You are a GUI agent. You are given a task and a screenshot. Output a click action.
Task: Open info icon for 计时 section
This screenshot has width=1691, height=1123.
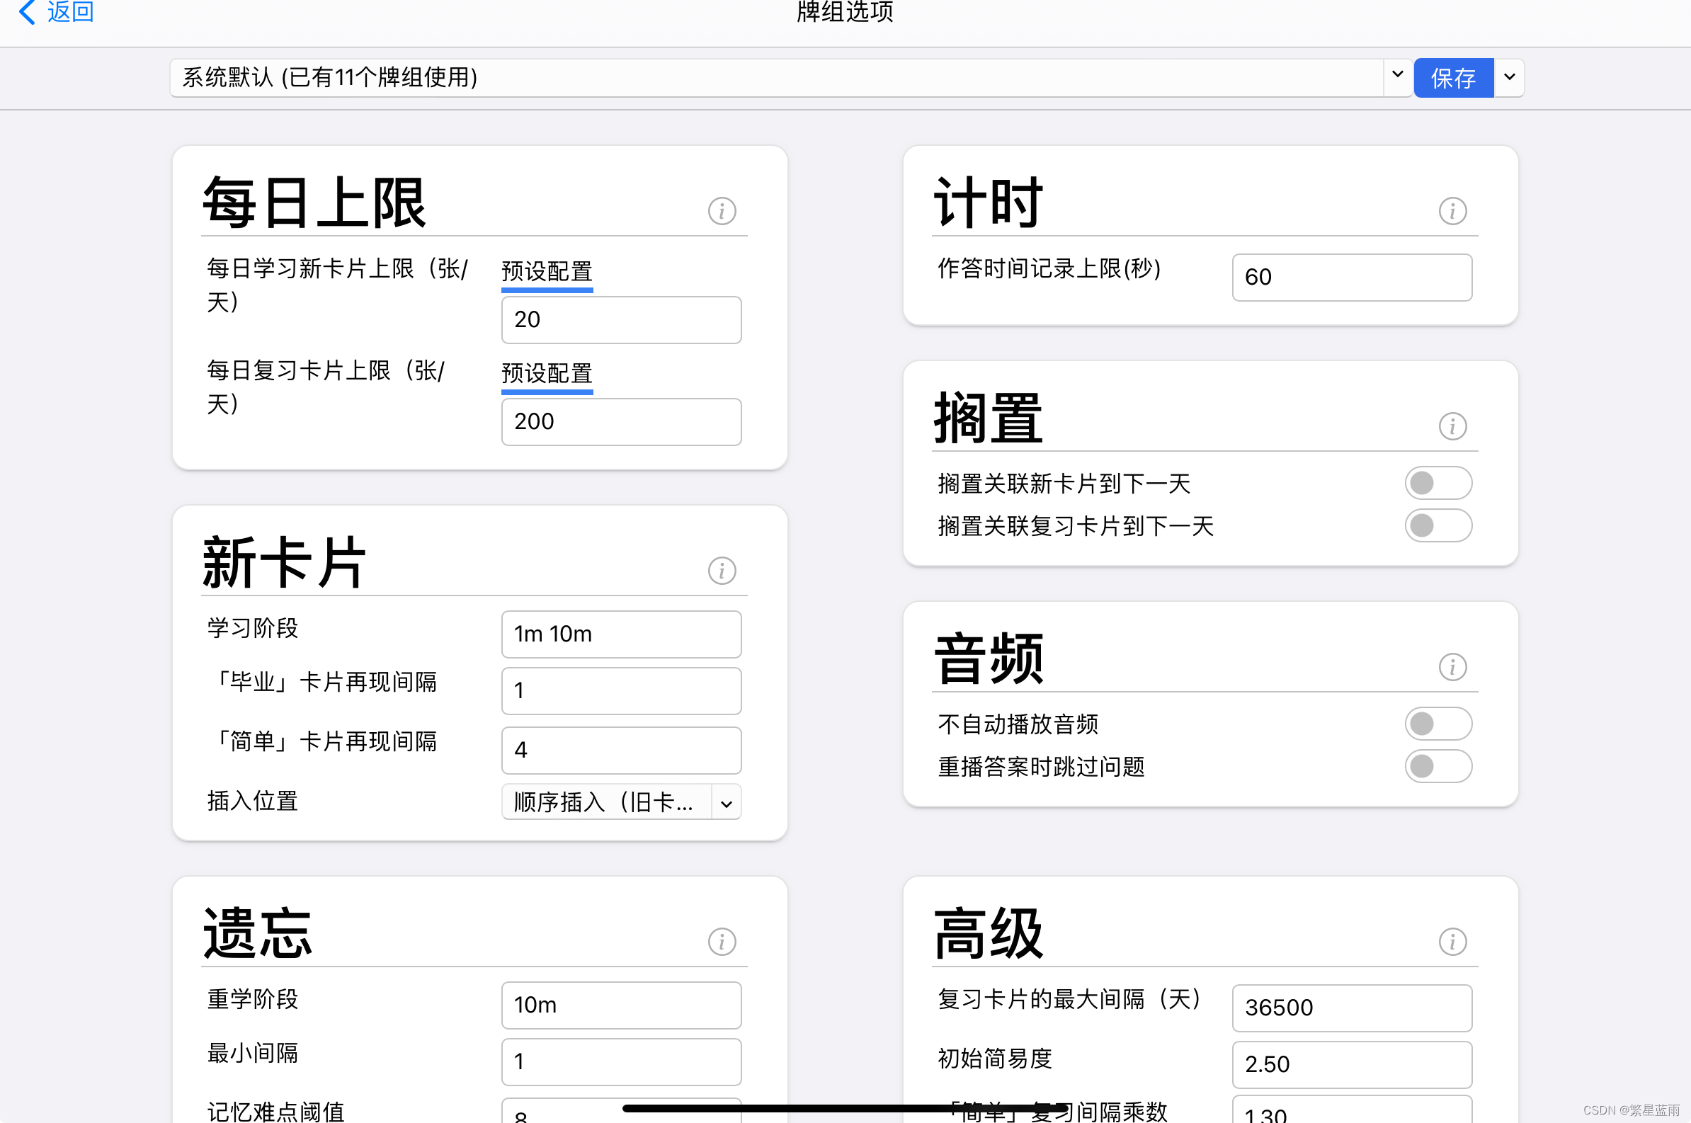(x=1452, y=210)
